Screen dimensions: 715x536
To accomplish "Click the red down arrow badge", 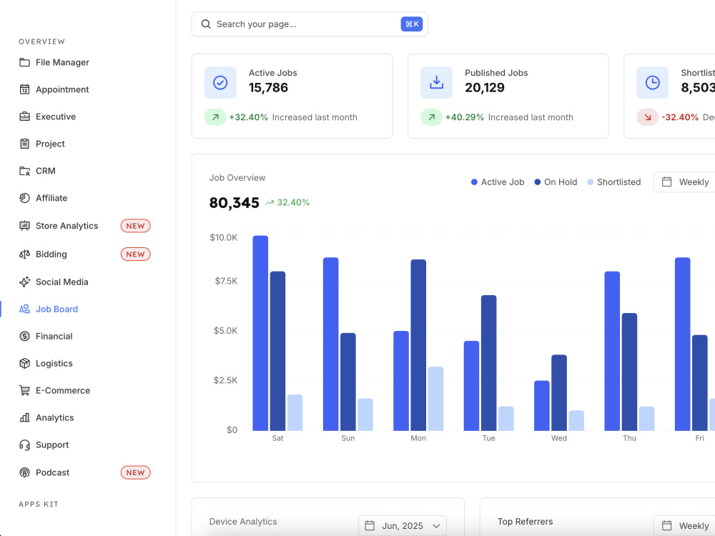I will (x=648, y=117).
